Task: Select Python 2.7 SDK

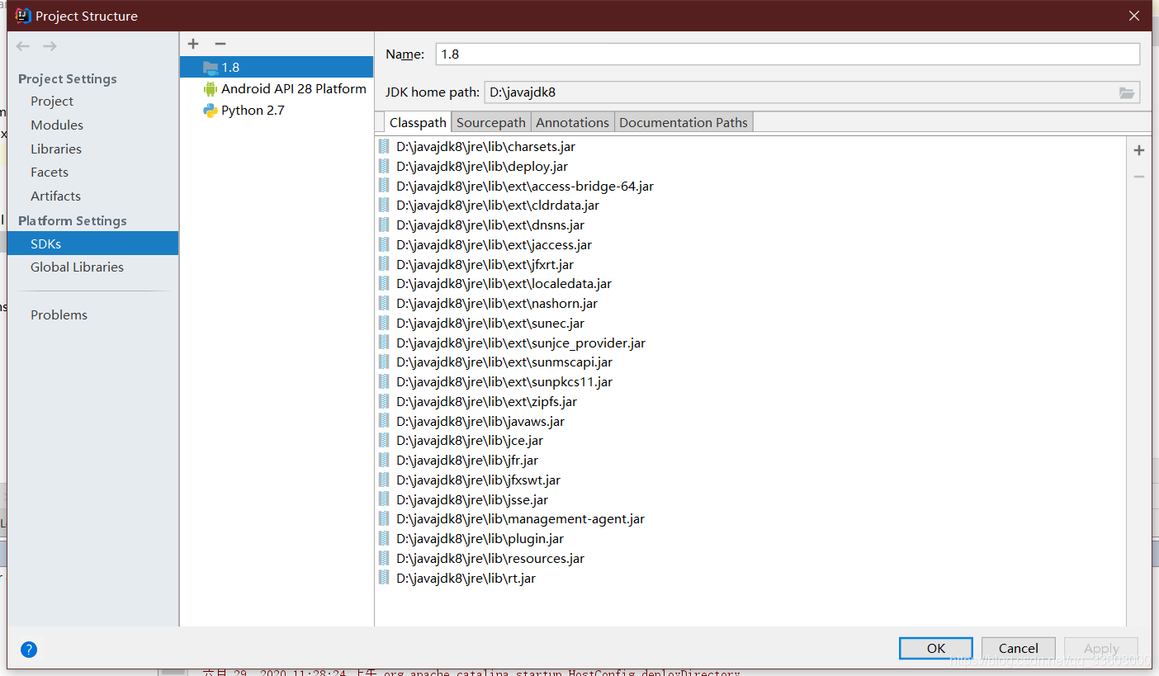Action: pyautogui.click(x=277, y=110)
